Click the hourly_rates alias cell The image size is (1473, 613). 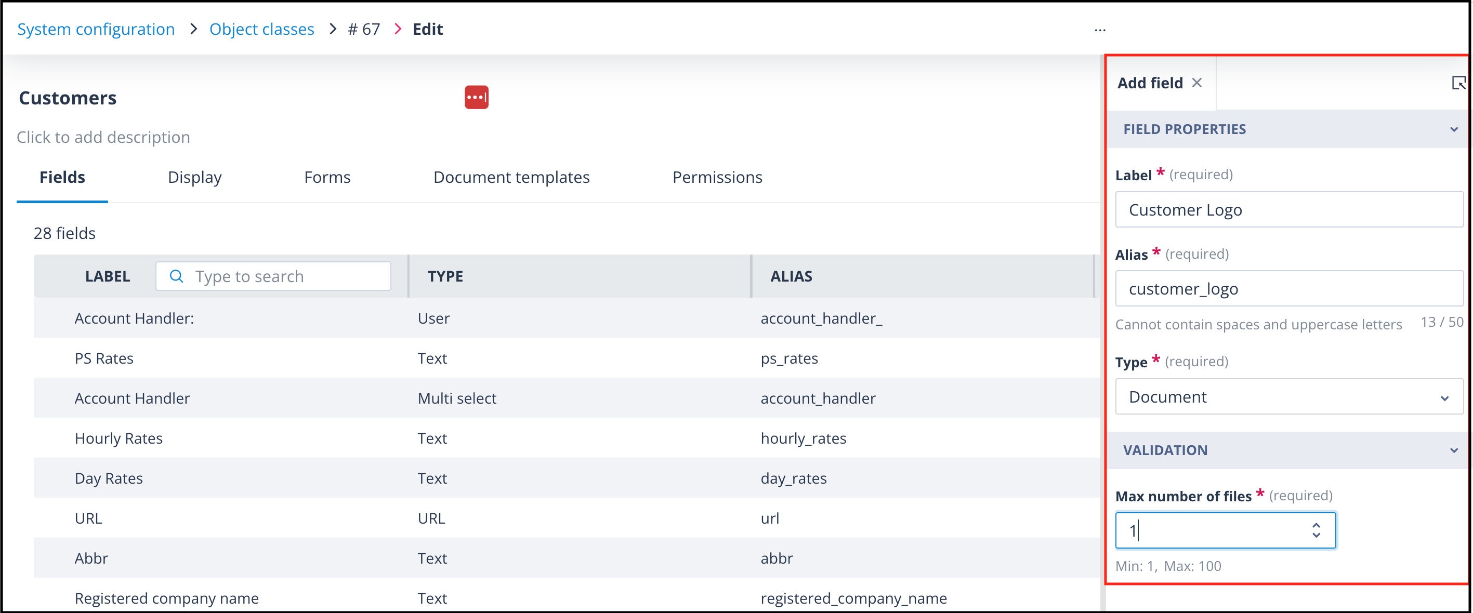click(803, 438)
